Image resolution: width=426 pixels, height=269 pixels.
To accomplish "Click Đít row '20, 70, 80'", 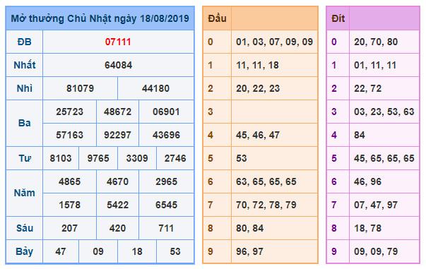I will (x=376, y=42).
